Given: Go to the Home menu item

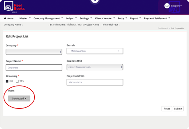Looking at the screenshot, I should tap(9, 18).
